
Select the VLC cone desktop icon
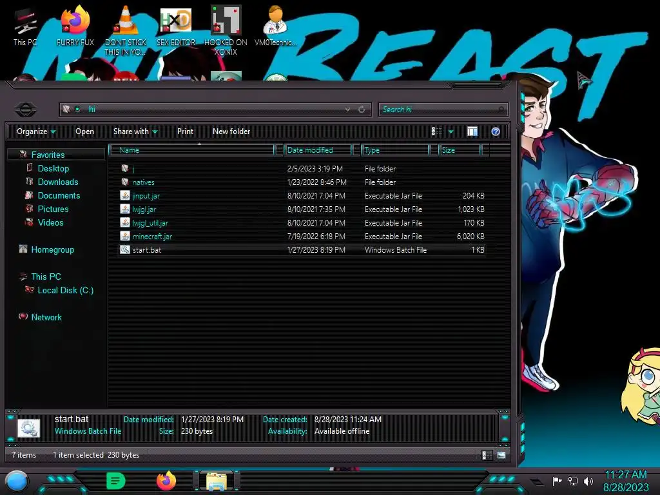click(126, 30)
